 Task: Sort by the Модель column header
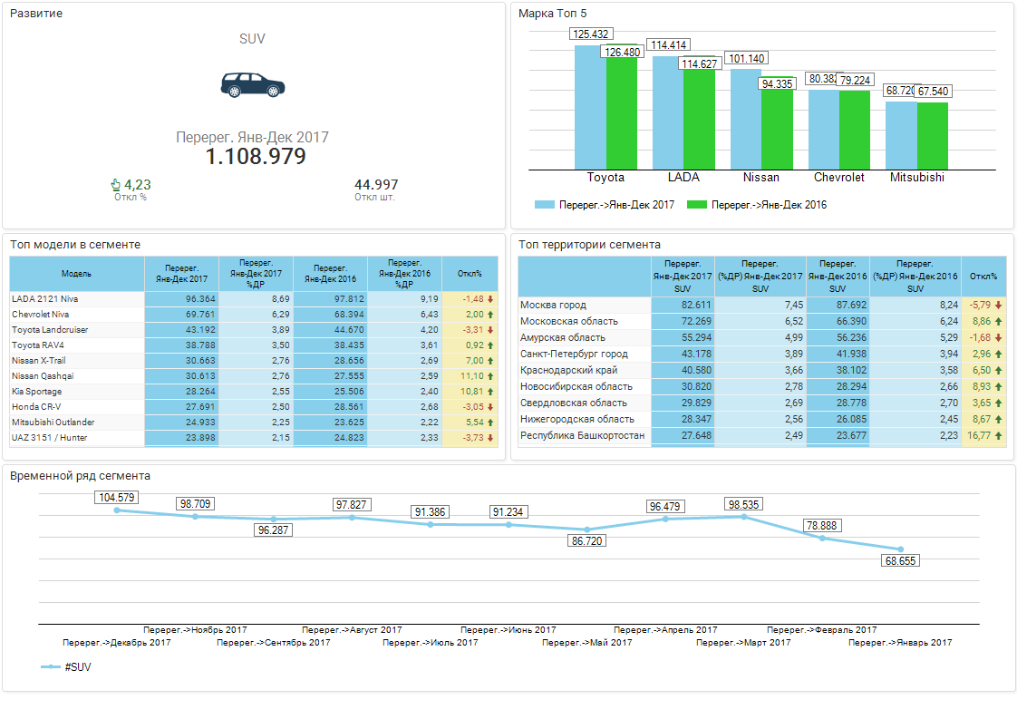point(76,274)
